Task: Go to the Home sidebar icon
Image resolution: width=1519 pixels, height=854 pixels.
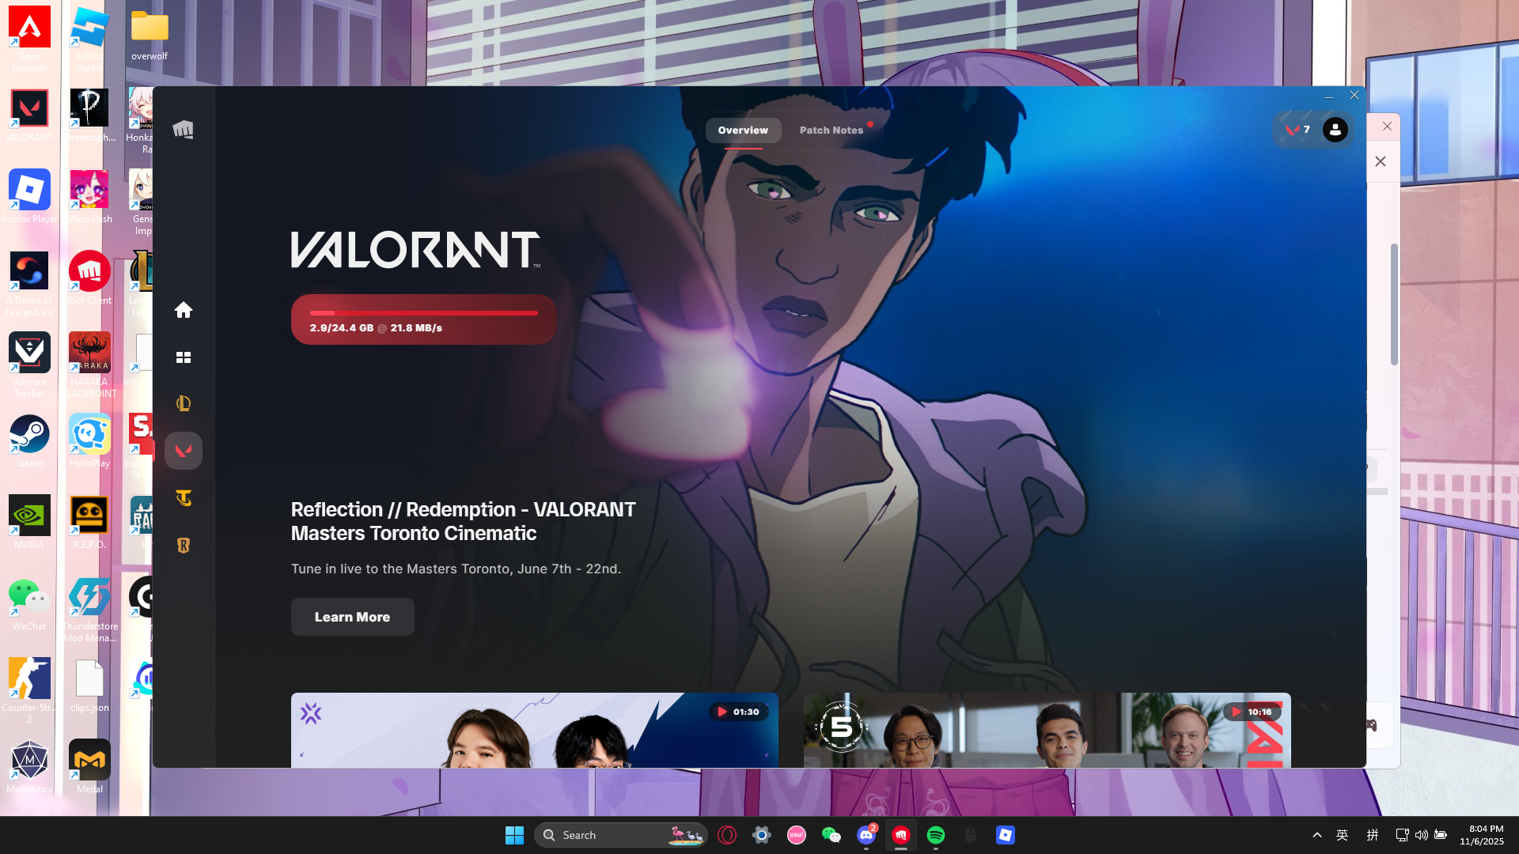Action: 183,310
